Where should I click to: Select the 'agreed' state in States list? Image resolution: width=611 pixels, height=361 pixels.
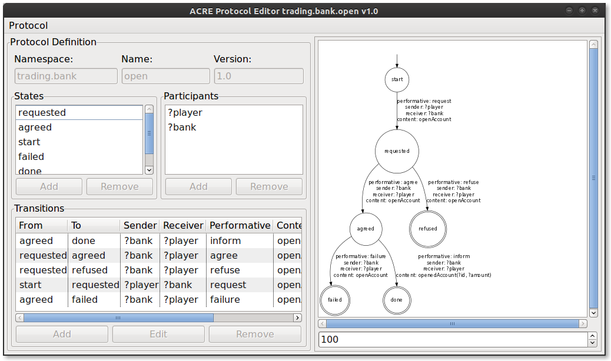coord(79,127)
